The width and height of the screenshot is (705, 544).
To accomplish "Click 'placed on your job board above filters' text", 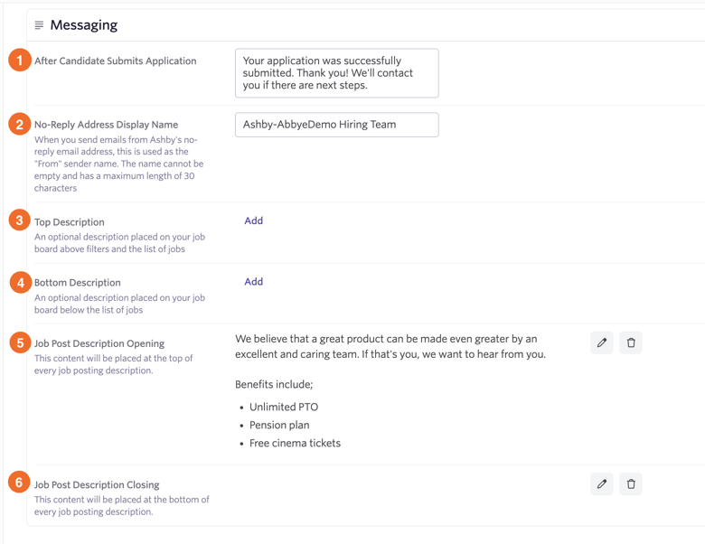I will [119, 243].
